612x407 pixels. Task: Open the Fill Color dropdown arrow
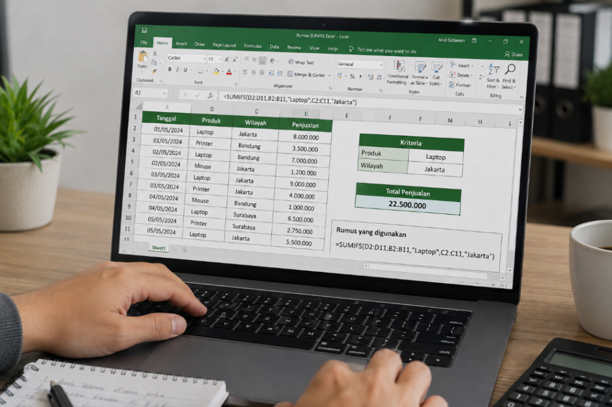pyautogui.click(x=222, y=72)
